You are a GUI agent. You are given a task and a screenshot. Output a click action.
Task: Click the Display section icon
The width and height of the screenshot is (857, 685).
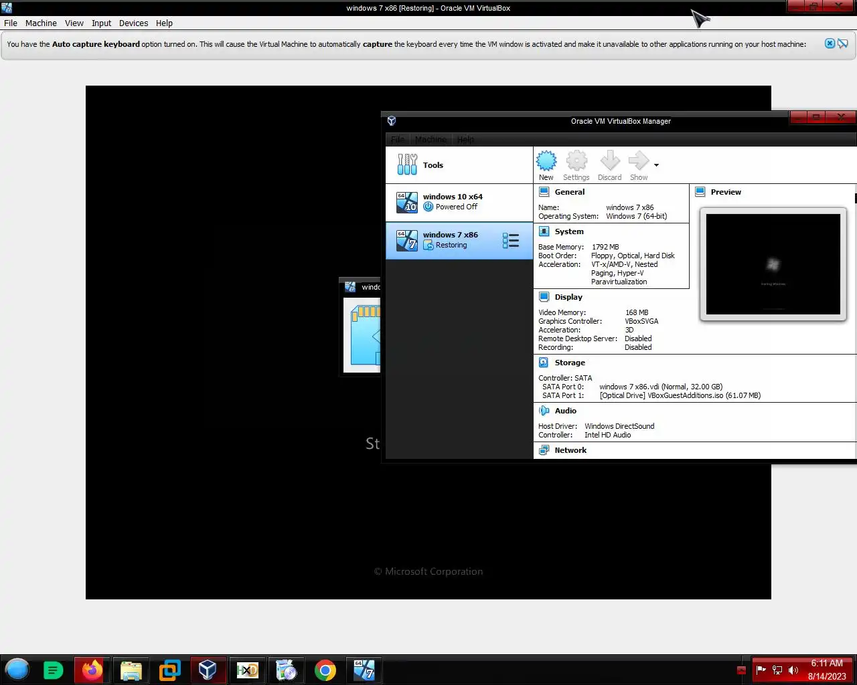544,297
